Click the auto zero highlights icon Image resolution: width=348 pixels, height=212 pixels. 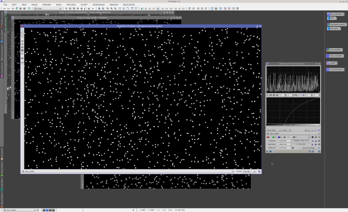click(x=312, y=144)
